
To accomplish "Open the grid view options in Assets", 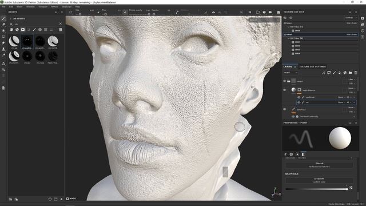I will tap(61, 30).
